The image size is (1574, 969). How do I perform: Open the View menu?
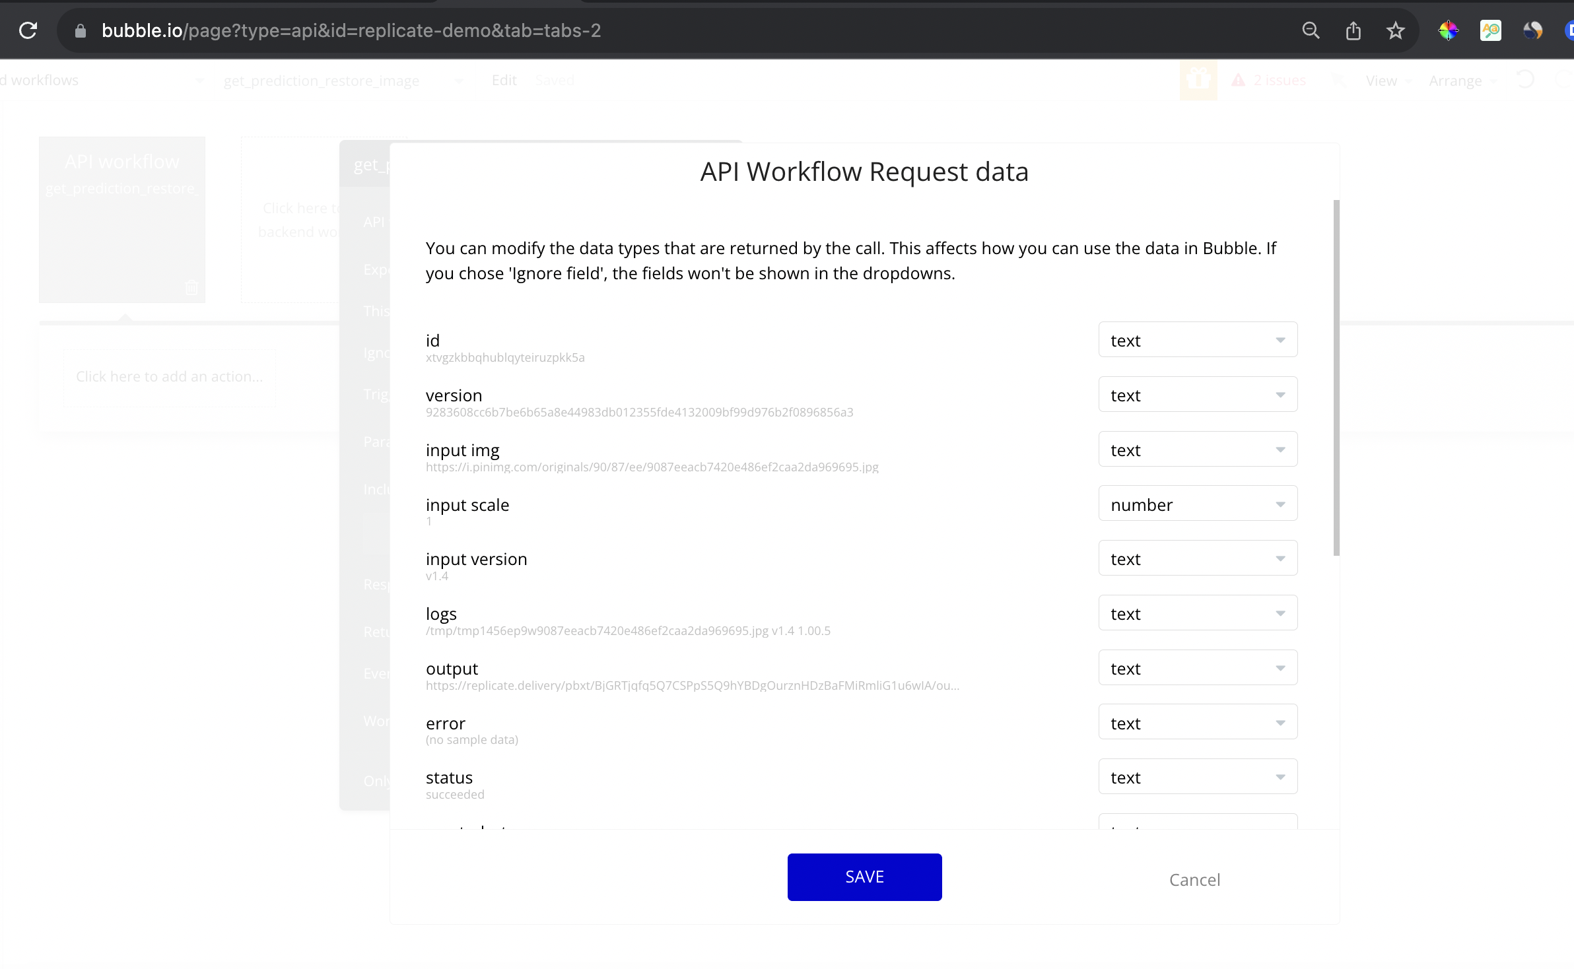[1381, 81]
